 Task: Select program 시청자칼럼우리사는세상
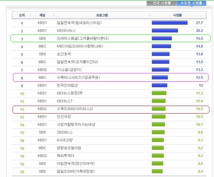(x=76, y=125)
